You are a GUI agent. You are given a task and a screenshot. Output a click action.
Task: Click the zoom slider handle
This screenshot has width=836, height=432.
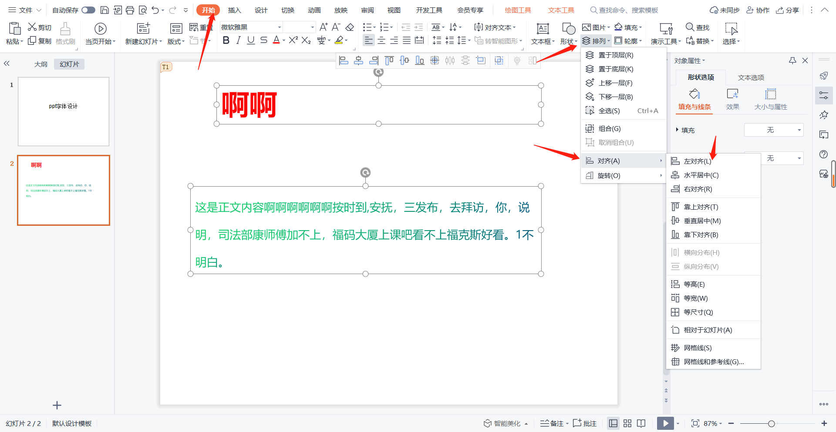point(772,423)
